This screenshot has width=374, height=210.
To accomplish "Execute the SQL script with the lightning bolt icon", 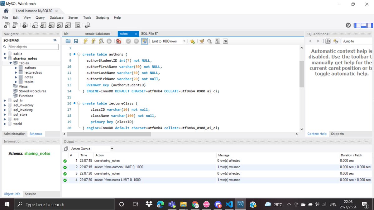I will [x=85, y=41].
